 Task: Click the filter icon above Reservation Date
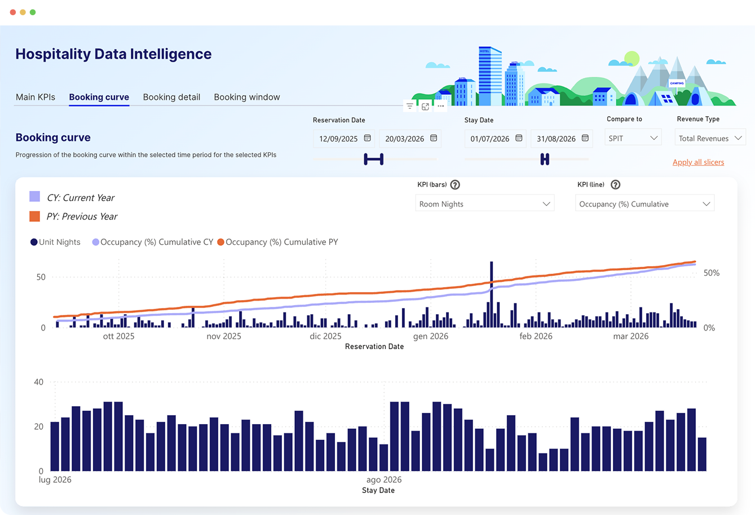click(x=410, y=106)
